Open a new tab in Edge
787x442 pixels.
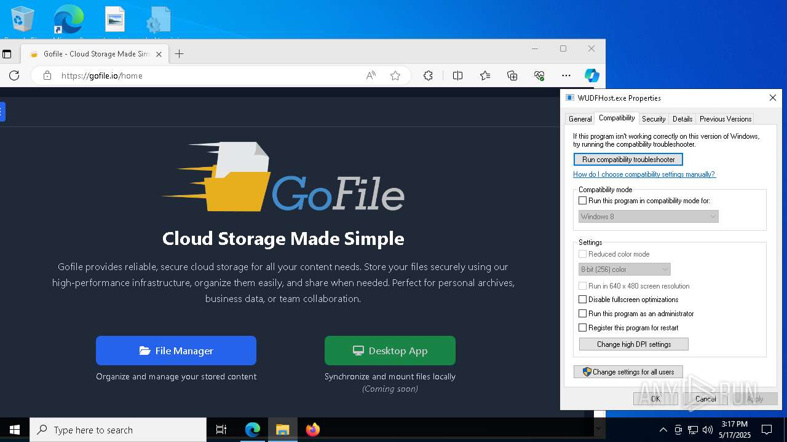[x=179, y=54]
